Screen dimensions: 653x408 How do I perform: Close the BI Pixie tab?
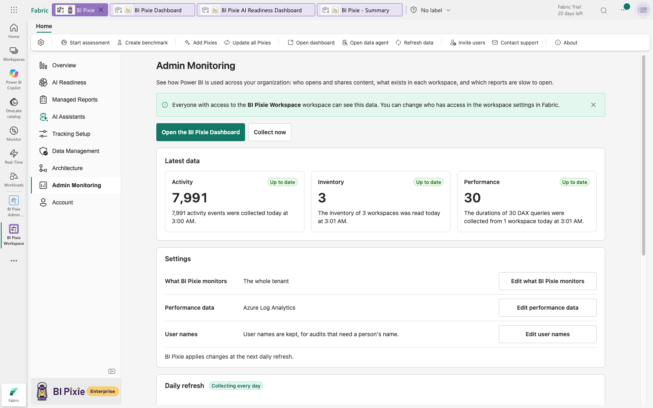pyautogui.click(x=101, y=10)
